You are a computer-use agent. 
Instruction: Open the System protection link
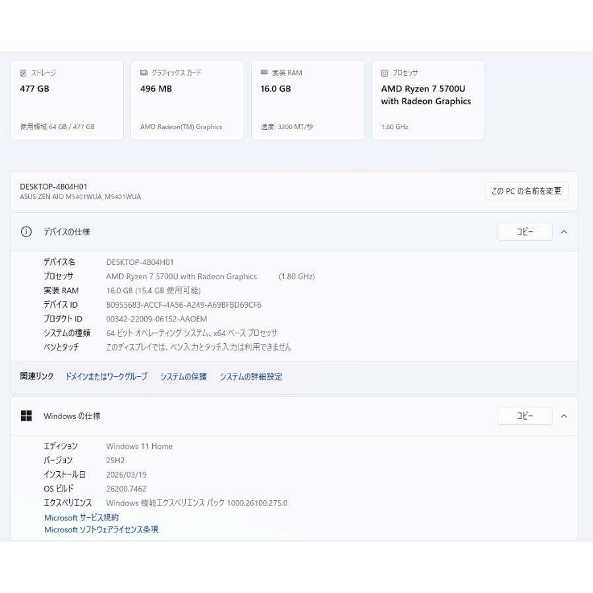[x=183, y=377]
